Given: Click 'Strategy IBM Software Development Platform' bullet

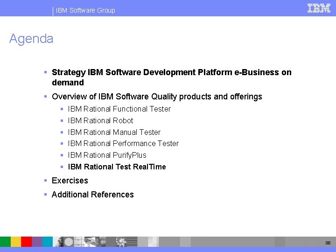Looking at the screenshot, I should click(172, 77).
